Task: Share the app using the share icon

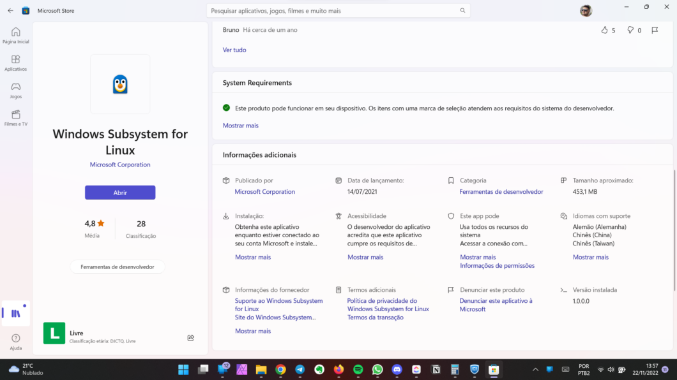Action: tap(190, 338)
